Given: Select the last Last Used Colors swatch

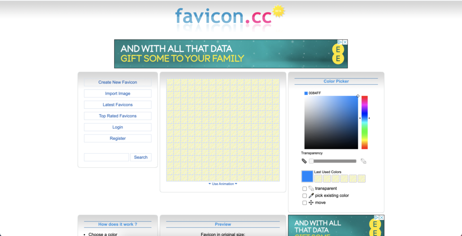Looking at the screenshot, I should pos(361,179).
